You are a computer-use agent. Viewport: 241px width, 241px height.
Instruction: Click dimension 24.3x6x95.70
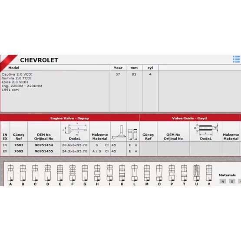[x=75, y=151]
